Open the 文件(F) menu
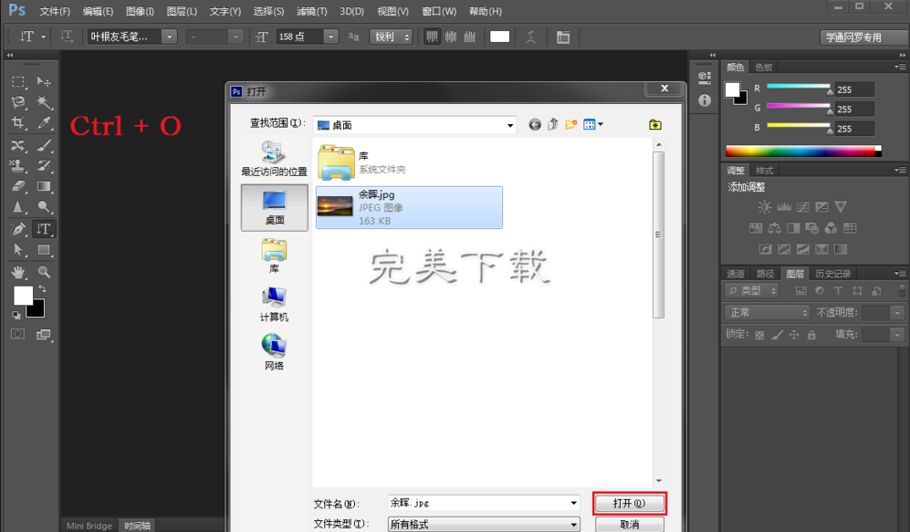 tap(55, 11)
